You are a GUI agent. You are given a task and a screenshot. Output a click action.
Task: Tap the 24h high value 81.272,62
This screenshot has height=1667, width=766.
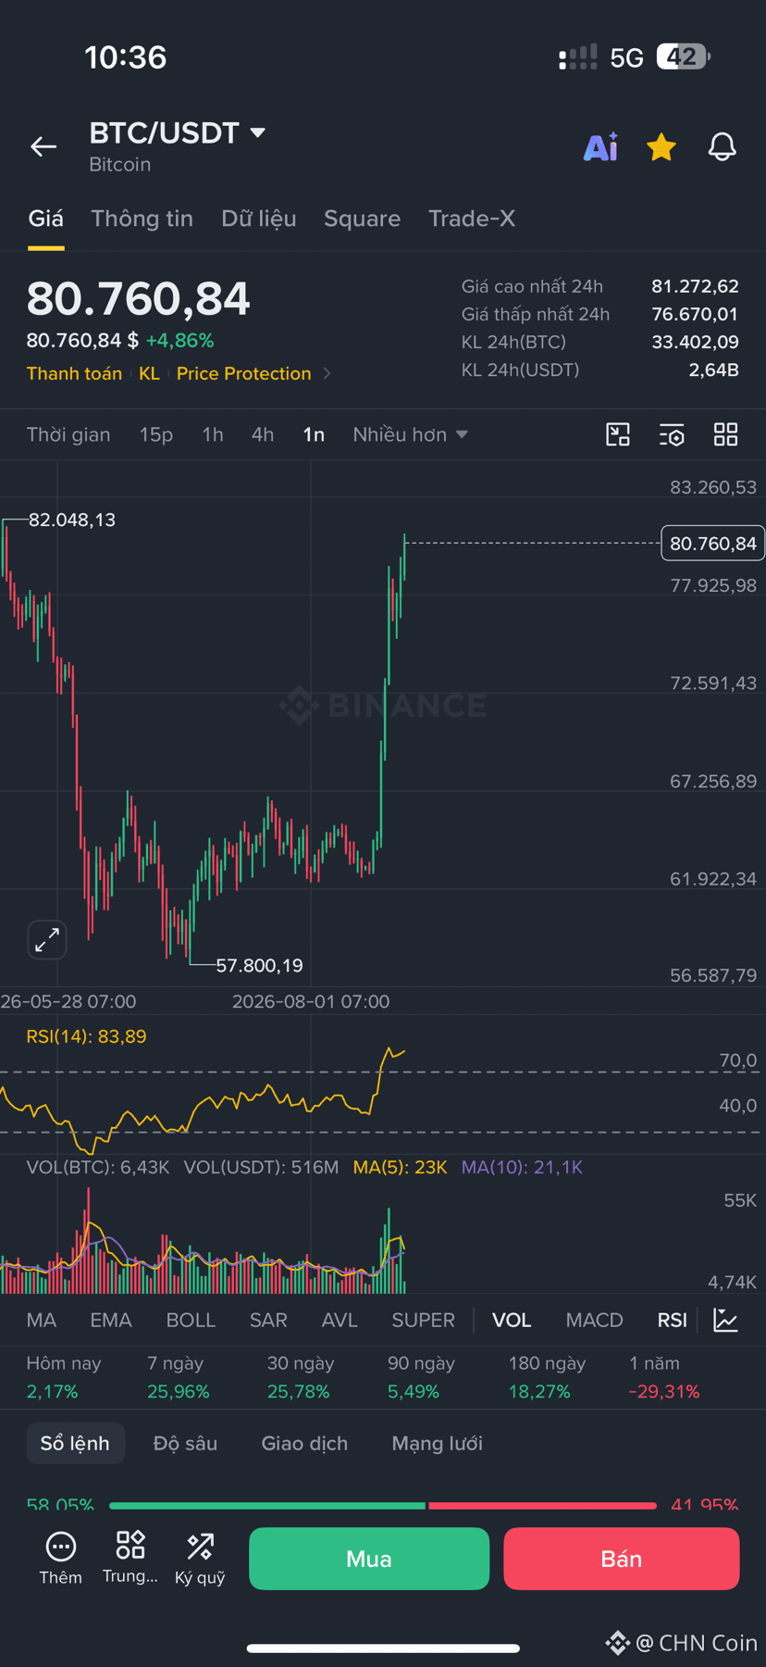[695, 286]
